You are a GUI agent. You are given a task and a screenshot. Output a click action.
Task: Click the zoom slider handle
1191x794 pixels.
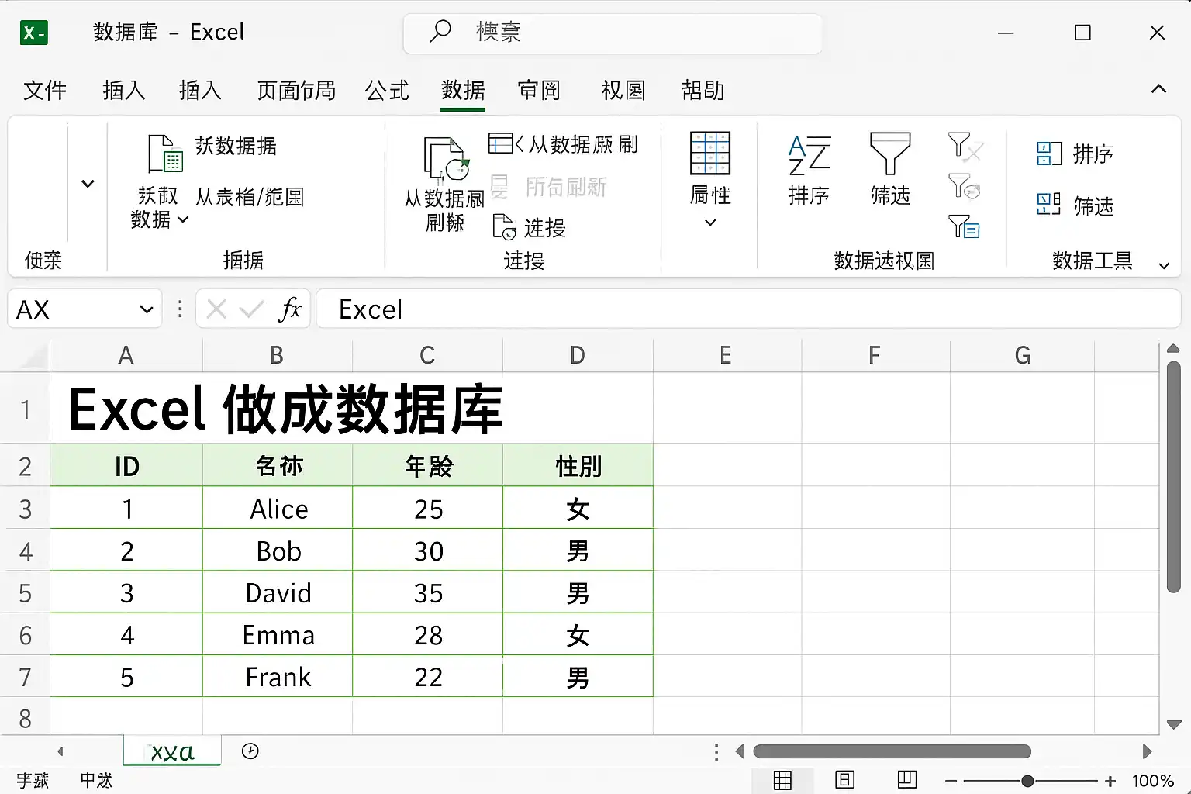[x=1027, y=781]
